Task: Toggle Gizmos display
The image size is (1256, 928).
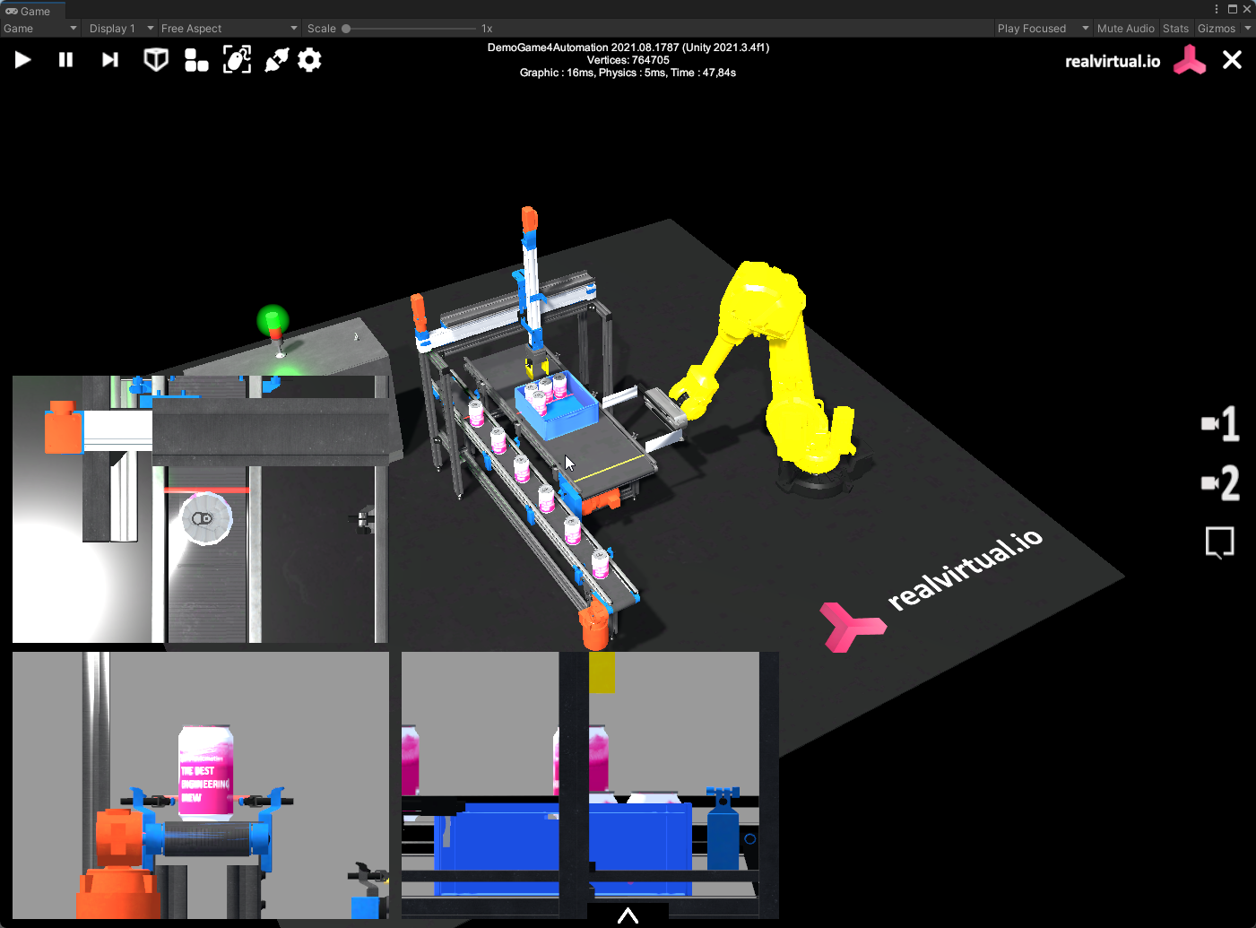Action: coord(1216,29)
